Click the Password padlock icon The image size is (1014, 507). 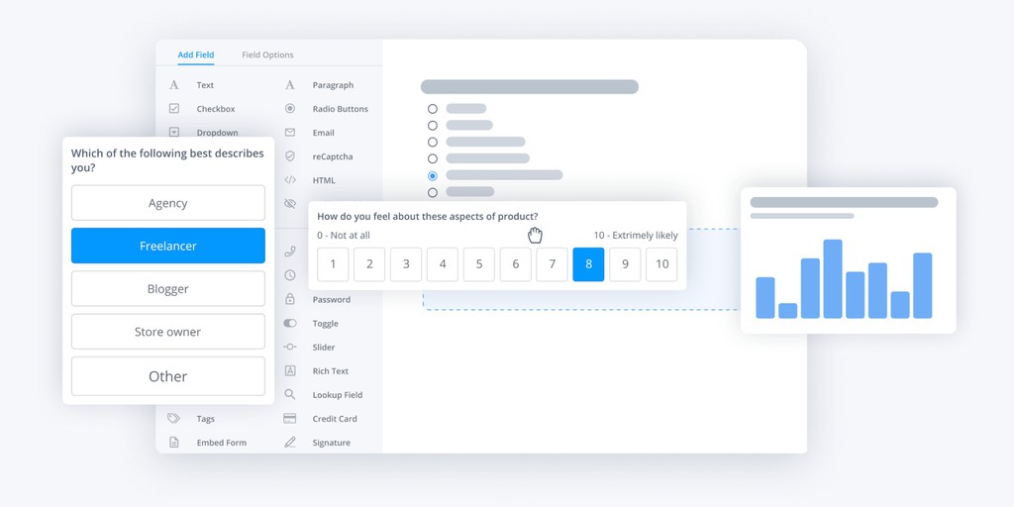pos(290,299)
